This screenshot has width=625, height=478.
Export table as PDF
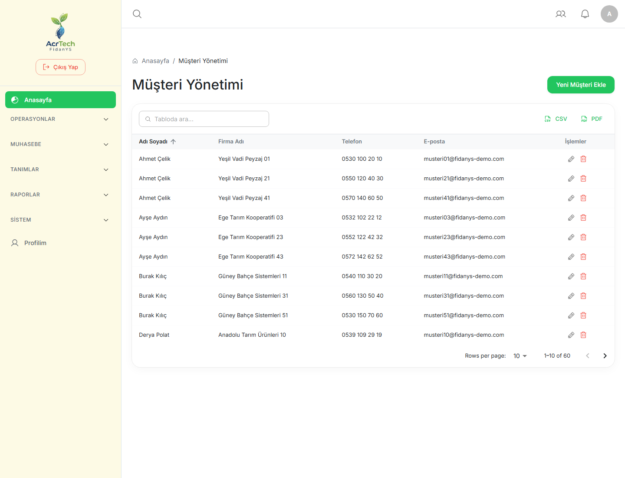[x=592, y=119]
